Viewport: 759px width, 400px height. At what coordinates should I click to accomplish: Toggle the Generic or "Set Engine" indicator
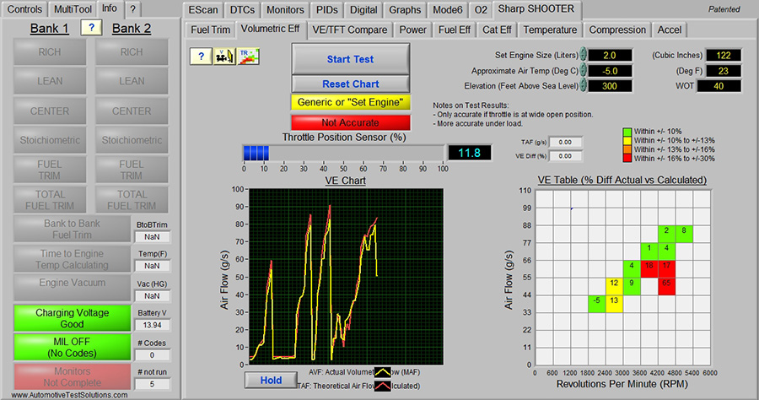pos(350,102)
